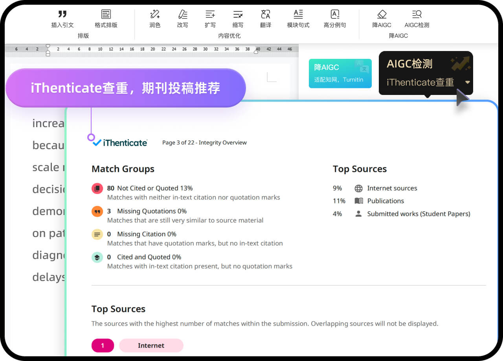Expand the iThenticate查重 dropdown arrow
This screenshot has height=361, width=503.
(467, 82)
